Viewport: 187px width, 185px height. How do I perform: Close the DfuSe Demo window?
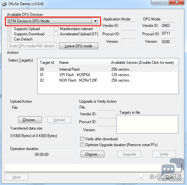pos(177,2)
